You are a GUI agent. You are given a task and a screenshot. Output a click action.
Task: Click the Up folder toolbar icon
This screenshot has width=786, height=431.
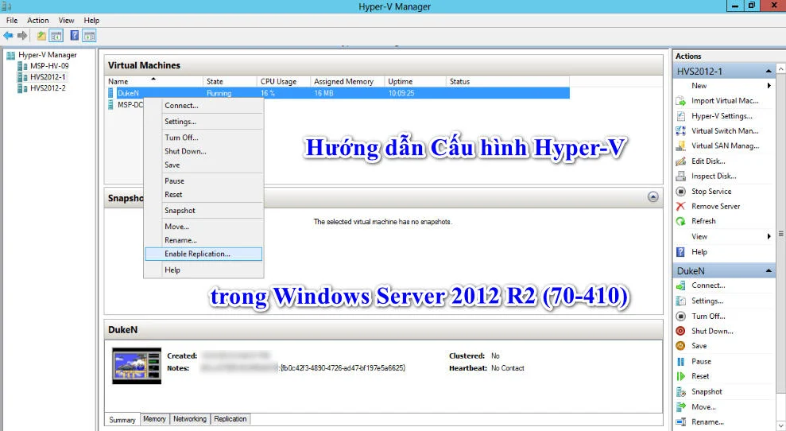(x=41, y=36)
